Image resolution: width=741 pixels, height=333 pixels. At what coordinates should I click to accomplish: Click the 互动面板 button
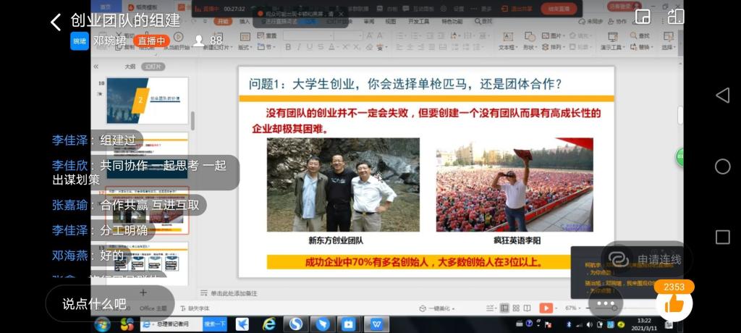419,9
